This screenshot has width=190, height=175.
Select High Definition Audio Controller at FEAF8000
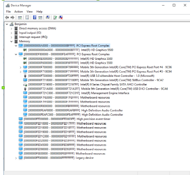pyautogui.click(x=76, y=111)
